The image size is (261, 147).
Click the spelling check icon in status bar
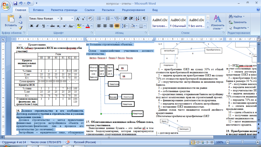click(x=68, y=142)
